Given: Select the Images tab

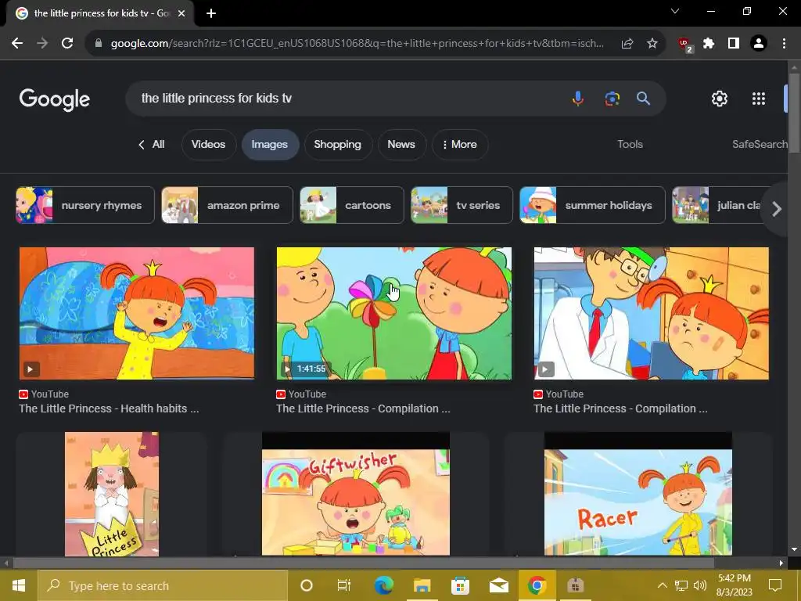Looking at the screenshot, I should point(270,145).
